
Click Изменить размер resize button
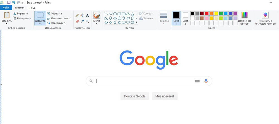[x=59, y=18]
